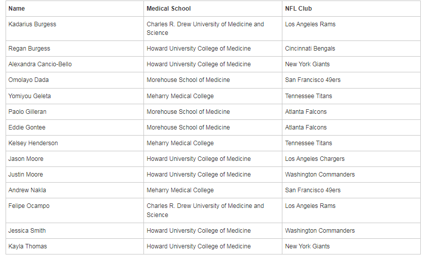Click the NFL Club column header
440x256 pixels.
tap(298, 9)
